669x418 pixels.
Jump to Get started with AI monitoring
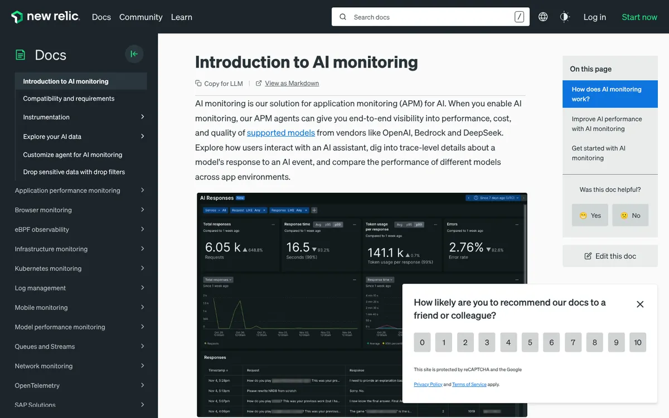click(599, 153)
